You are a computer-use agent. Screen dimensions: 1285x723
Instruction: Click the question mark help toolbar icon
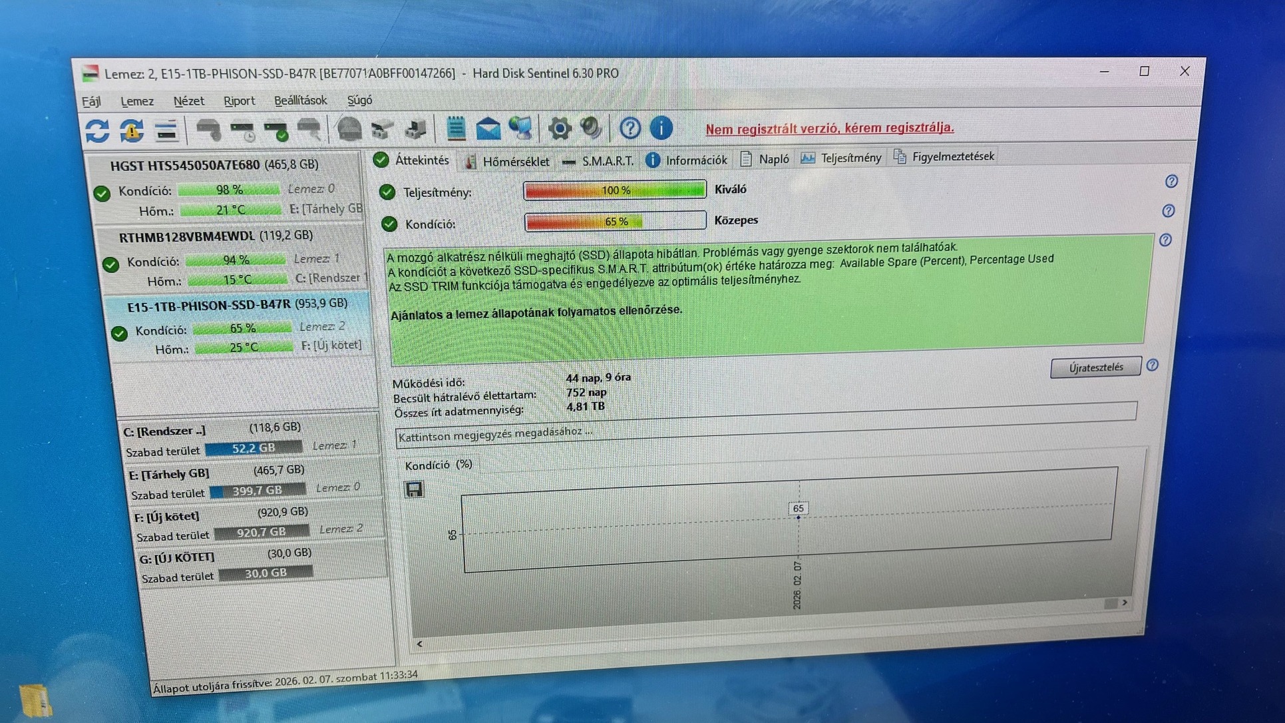tap(630, 128)
